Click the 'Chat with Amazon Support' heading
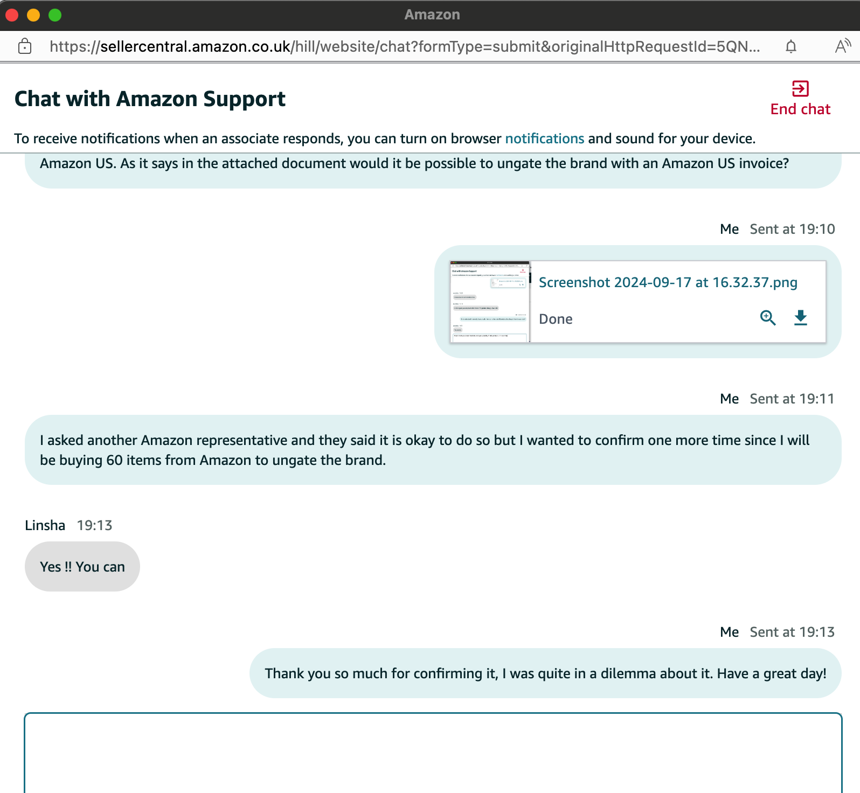Image resolution: width=860 pixels, height=793 pixels. click(150, 99)
